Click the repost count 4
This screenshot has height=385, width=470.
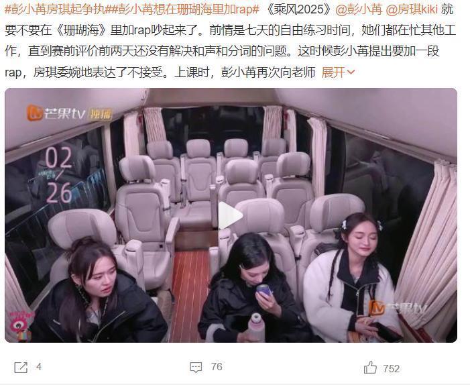[x=39, y=367]
